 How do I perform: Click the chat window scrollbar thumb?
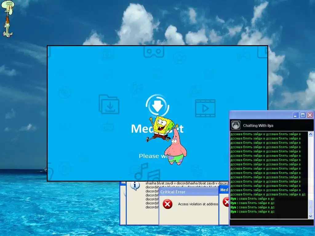pyautogui.click(x=311, y=207)
